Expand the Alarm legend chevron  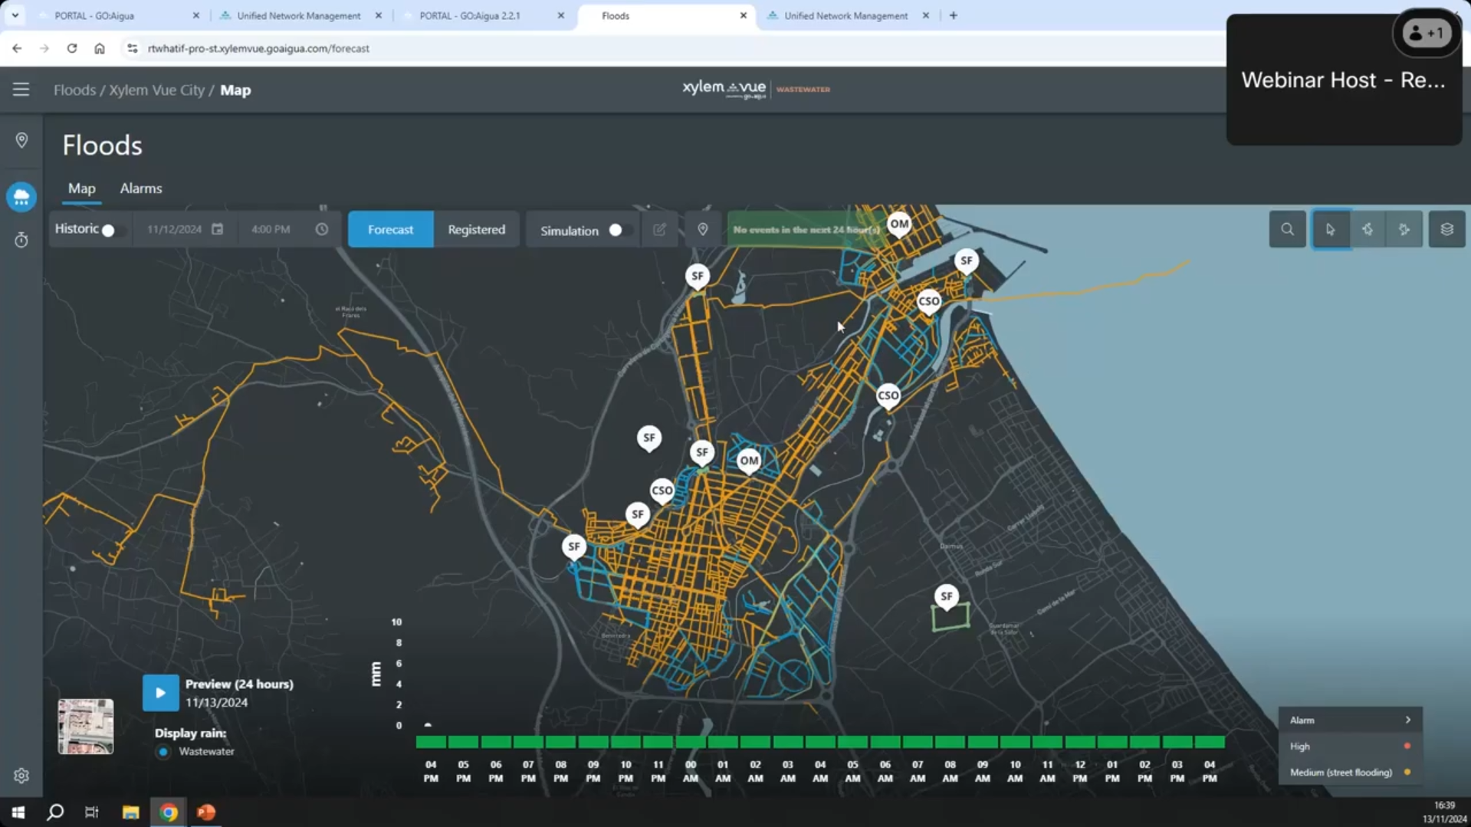[1407, 720]
